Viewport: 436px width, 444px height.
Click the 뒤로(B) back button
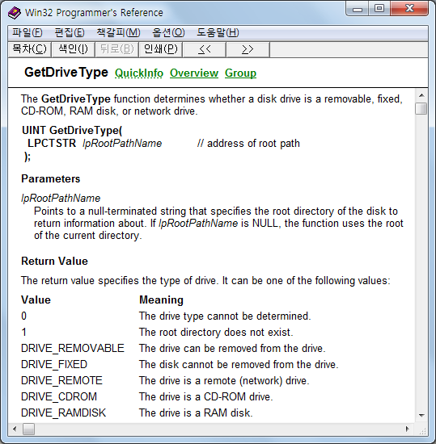pyautogui.click(x=116, y=49)
